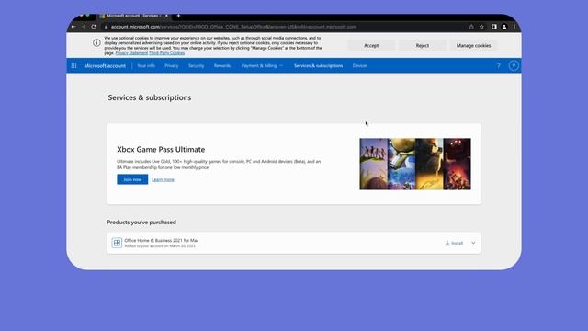This screenshot has height=331, width=588.
Task: Open the browser side panel icon
Action: pos(494,27)
